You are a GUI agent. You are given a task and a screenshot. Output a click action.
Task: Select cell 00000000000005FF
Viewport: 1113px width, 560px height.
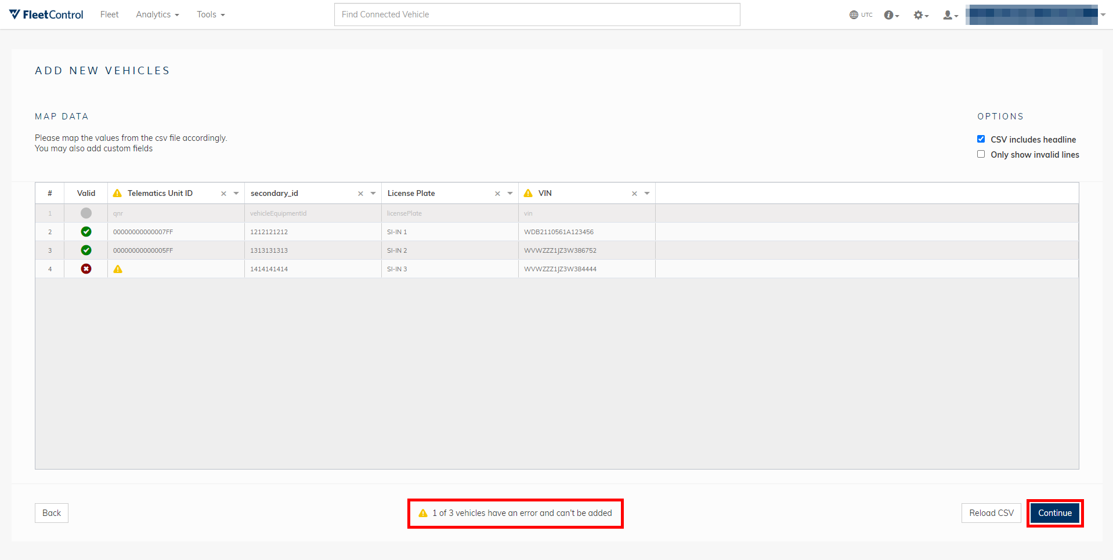click(176, 250)
